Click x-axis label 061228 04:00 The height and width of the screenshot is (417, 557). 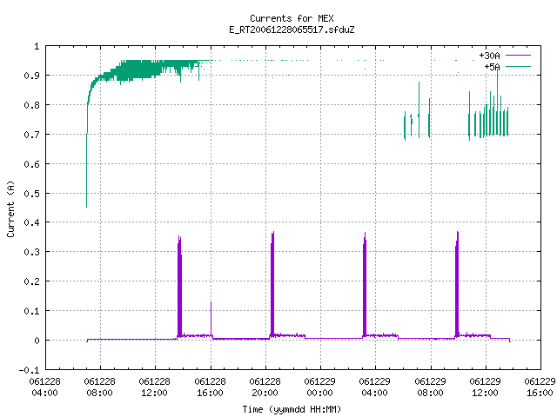click(44, 387)
